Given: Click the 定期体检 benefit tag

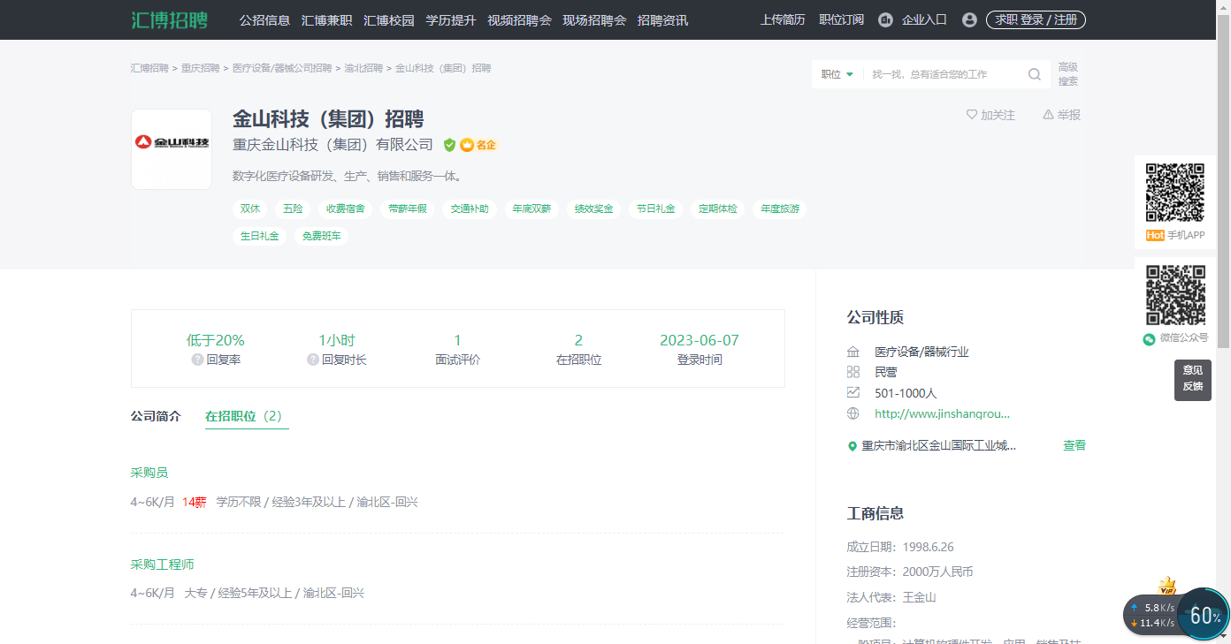Looking at the screenshot, I should point(717,209).
